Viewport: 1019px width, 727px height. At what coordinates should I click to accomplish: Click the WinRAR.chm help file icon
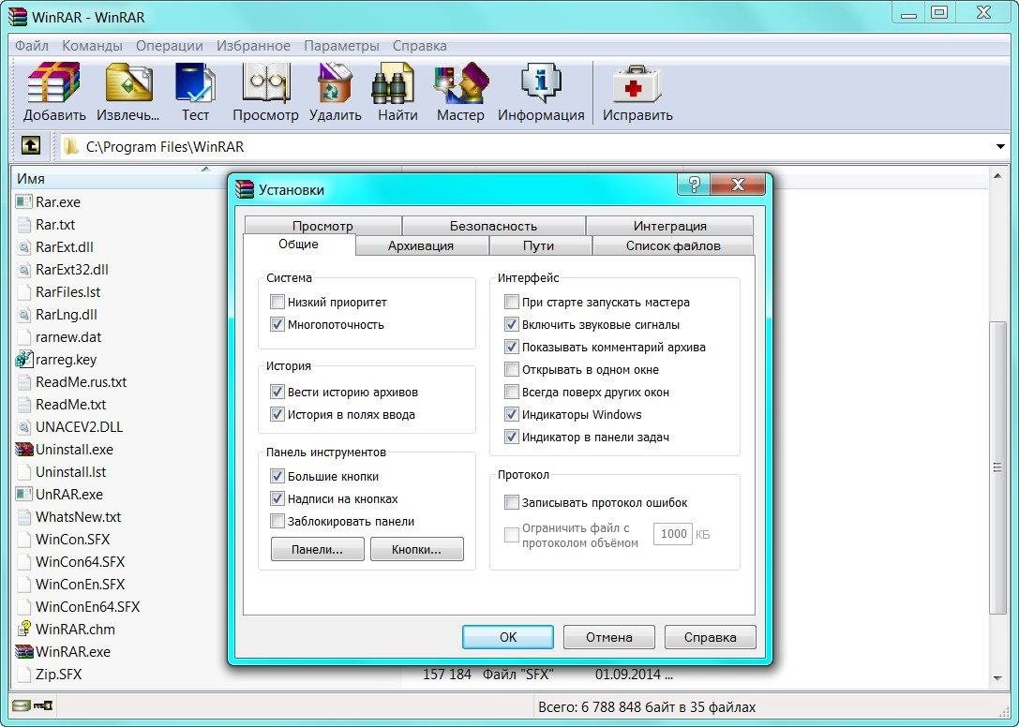(x=24, y=629)
